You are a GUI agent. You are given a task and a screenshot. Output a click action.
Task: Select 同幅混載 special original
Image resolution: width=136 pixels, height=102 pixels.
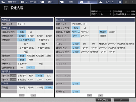tap(31, 56)
